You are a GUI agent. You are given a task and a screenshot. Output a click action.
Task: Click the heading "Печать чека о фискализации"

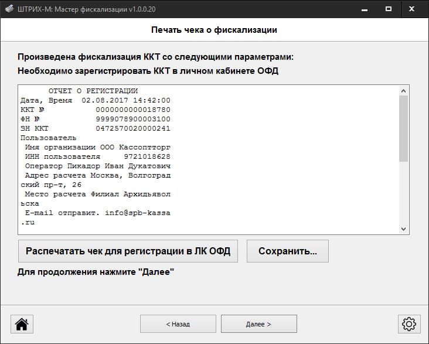214,30
